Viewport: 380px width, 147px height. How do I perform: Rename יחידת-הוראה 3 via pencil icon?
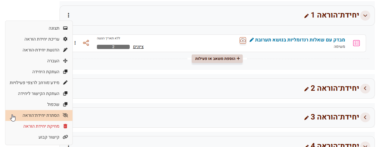coord(306,117)
